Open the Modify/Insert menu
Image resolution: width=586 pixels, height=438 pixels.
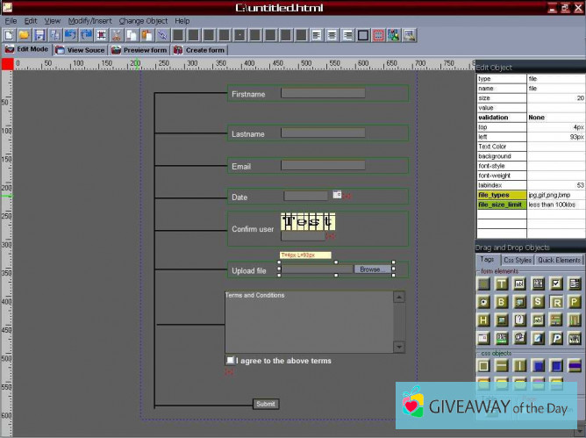click(89, 20)
